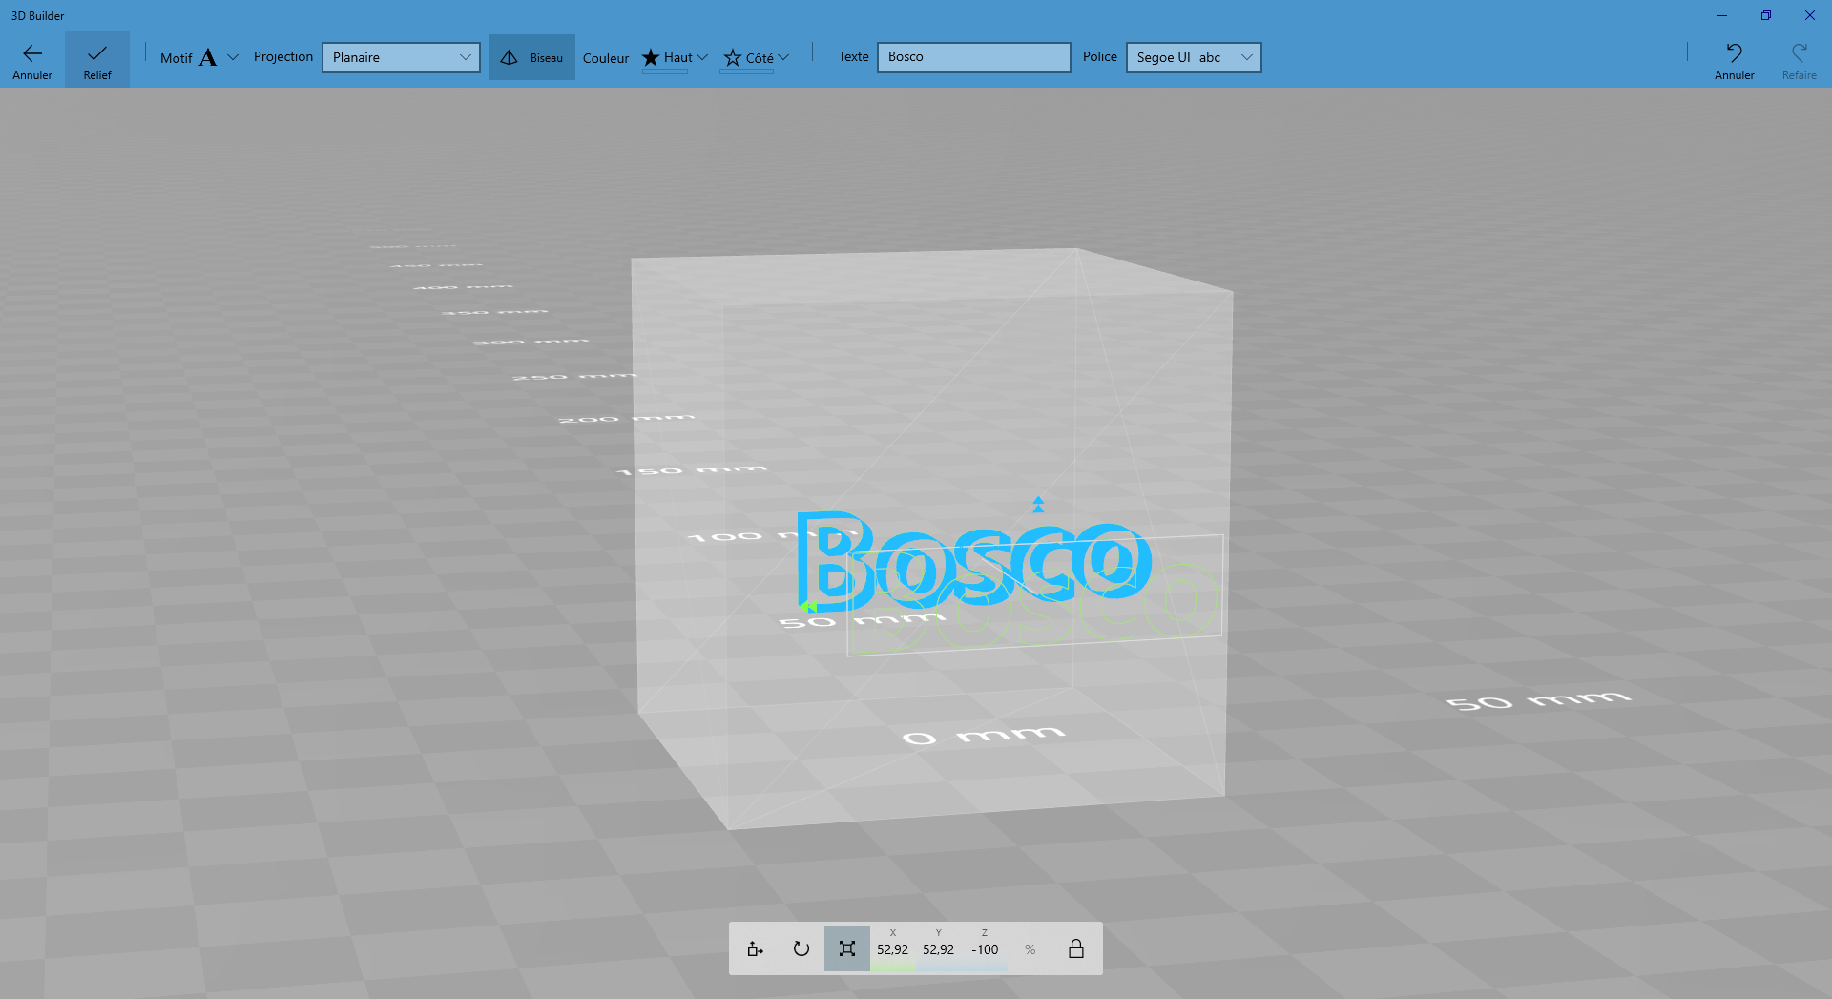
Task: Restore down the 3D Builder window
Action: pyautogui.click(x=1766, y=15)
